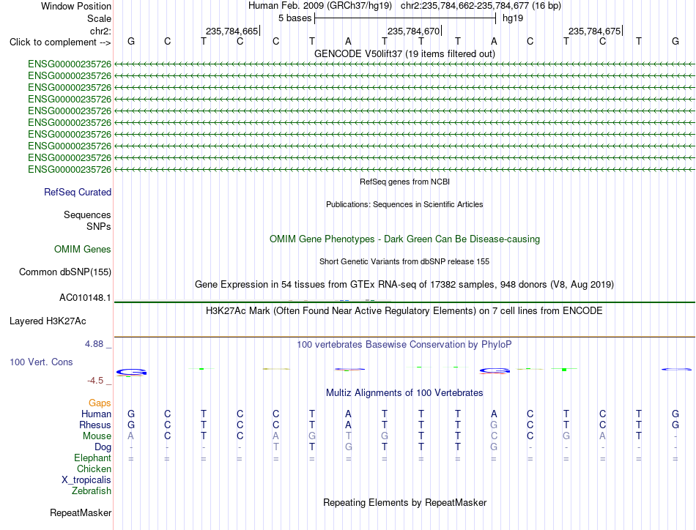The height and width of the screenshot is (530, 696).
Task: Click the chr2:235,784,662-235,784,677 position text
Action: pos(481,6)
